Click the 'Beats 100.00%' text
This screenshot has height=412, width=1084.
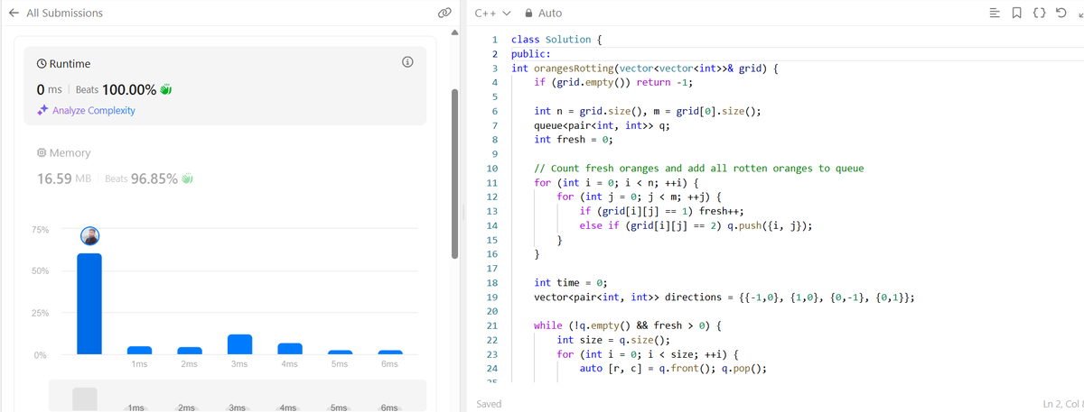coord(116,89)
